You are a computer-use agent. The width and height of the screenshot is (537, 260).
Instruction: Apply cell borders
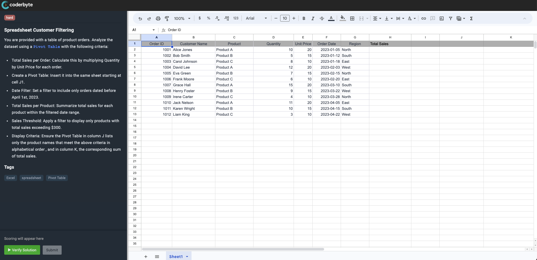(352, 18)
